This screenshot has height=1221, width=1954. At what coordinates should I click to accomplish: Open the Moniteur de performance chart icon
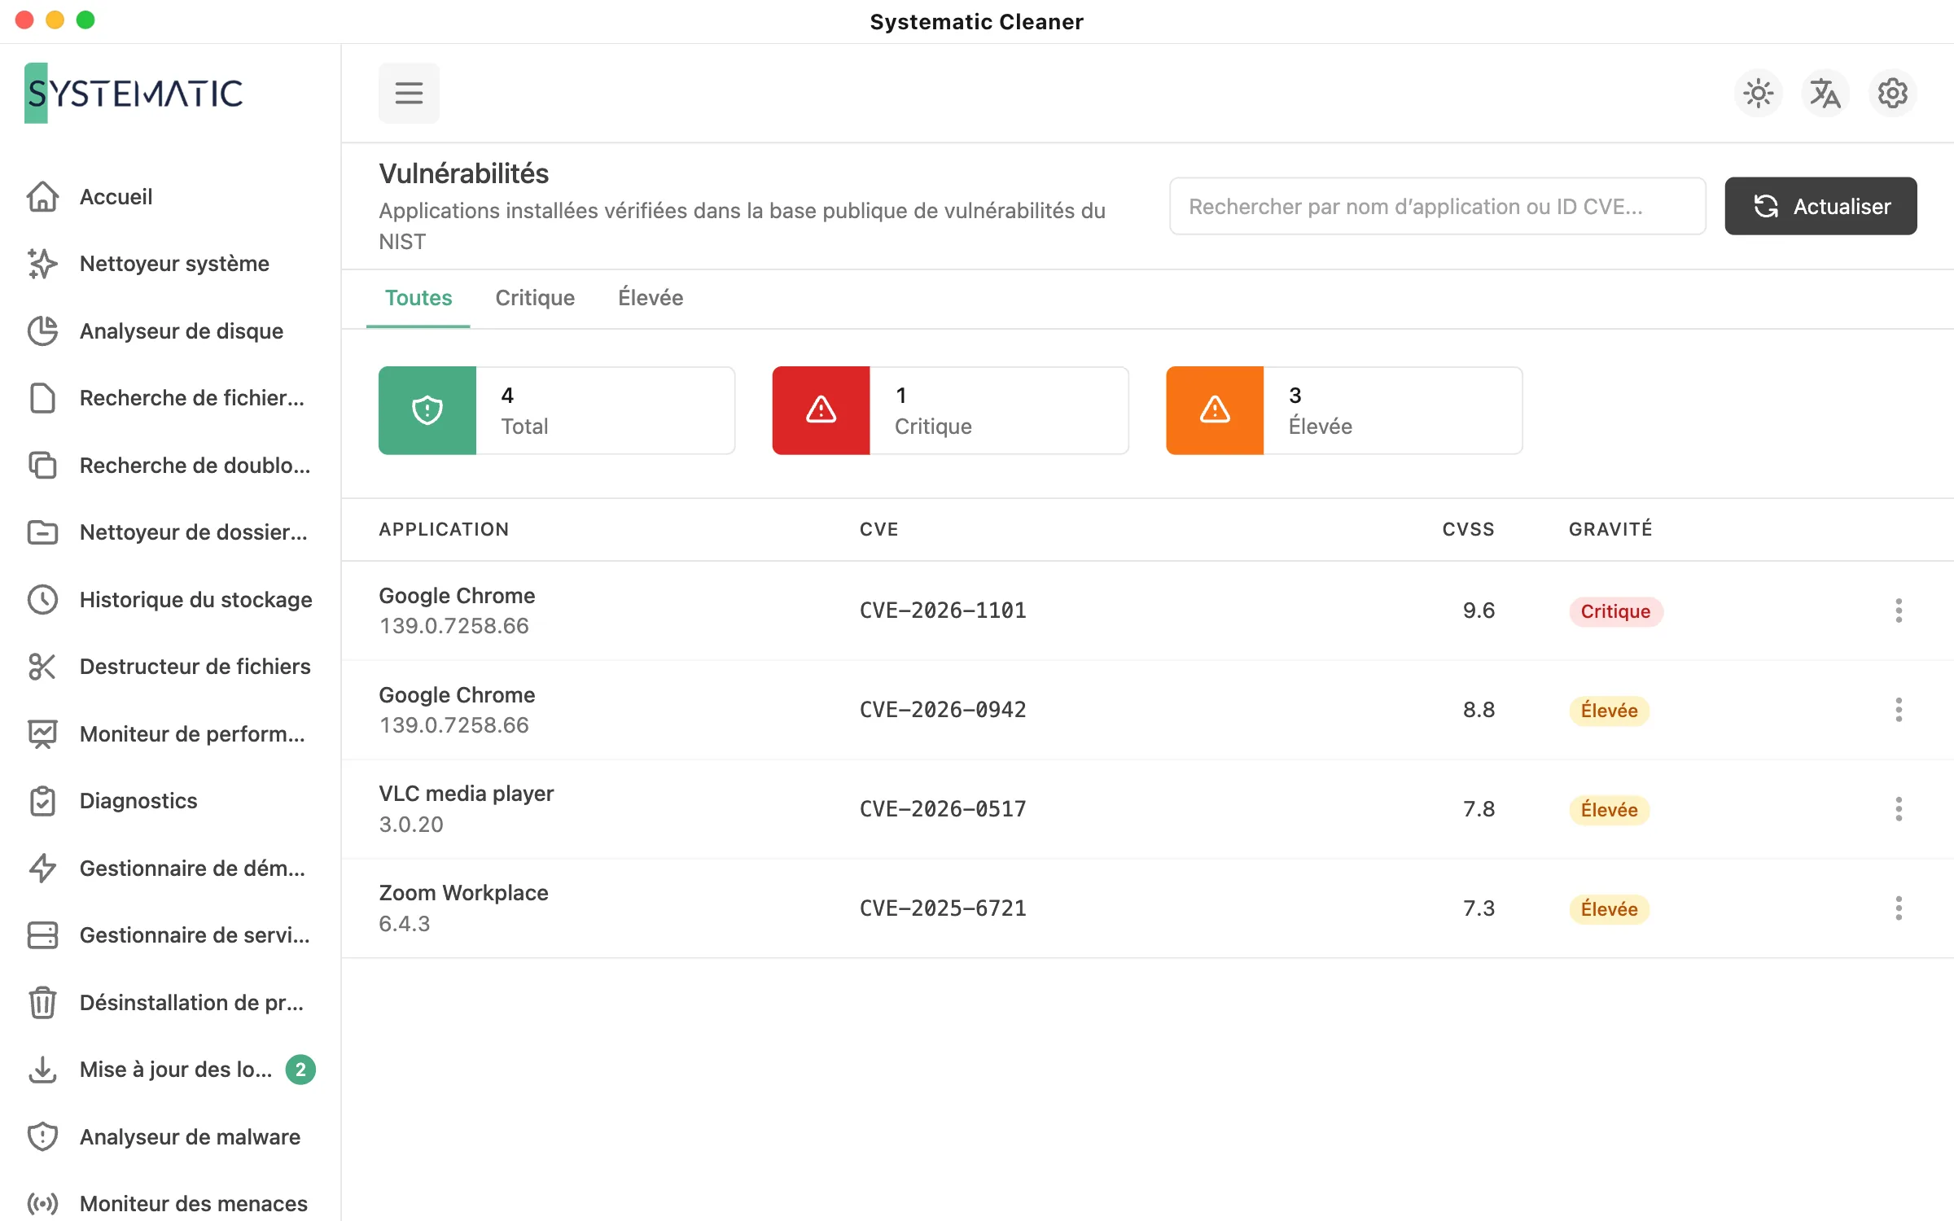tap(42, 733)
